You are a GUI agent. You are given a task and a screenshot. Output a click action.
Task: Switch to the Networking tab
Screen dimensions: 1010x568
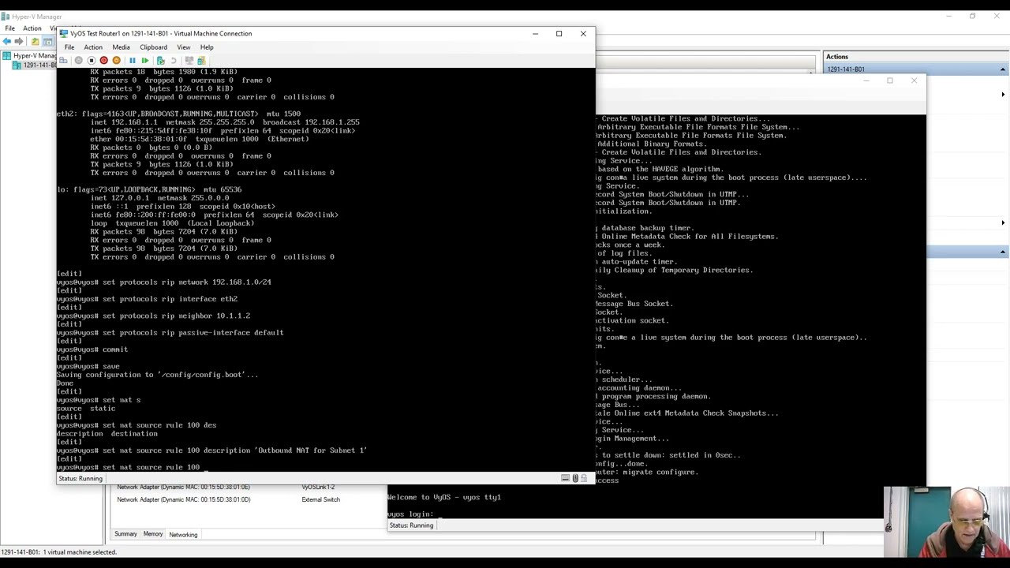click(x=183, y=535)
